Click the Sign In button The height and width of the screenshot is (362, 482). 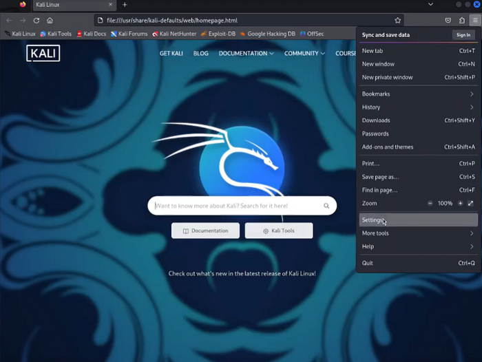tap(463, 35)
